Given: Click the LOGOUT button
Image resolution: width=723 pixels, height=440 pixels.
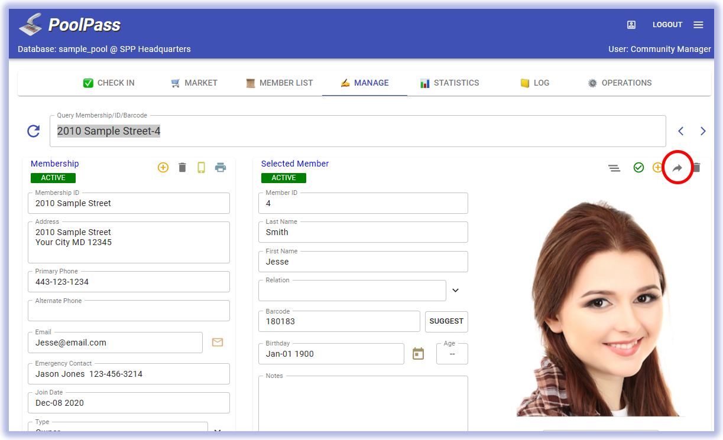Looking at the screenshot, I should click(x=667, y=25).
